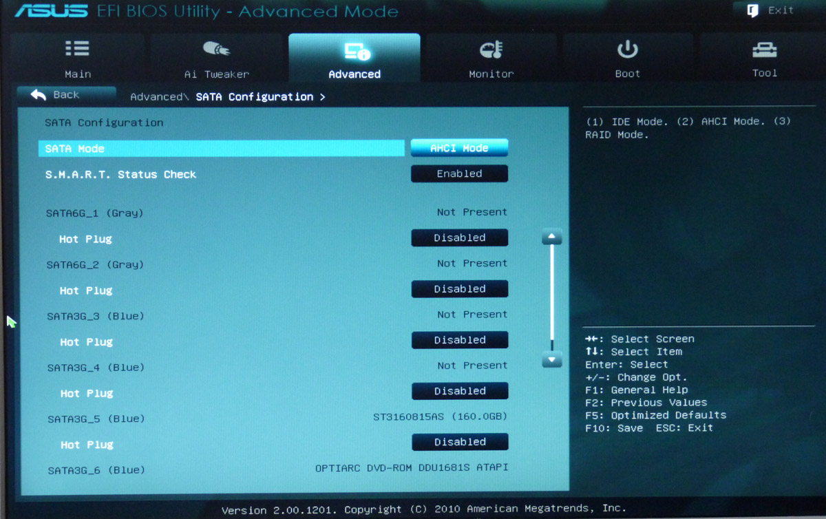Open SATA3G_5 Hot Plug Disabled option
Screen dimensions: 826x519
click(460, 442)
